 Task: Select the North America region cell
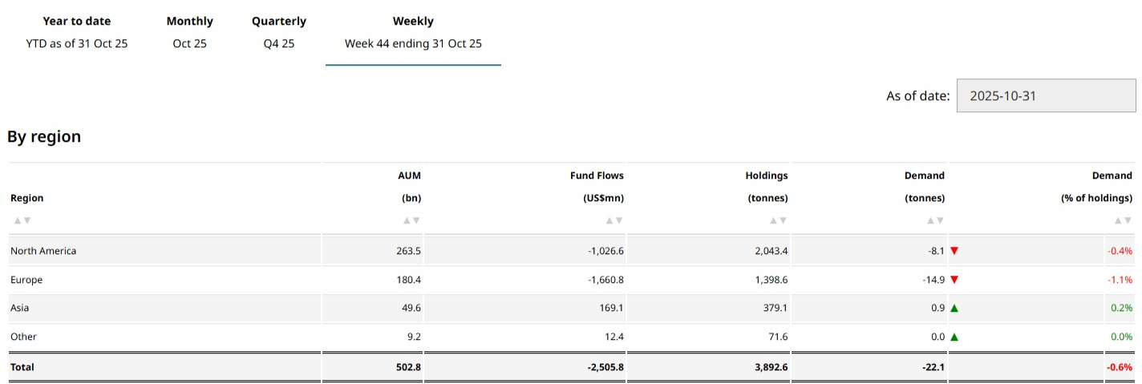43,251
